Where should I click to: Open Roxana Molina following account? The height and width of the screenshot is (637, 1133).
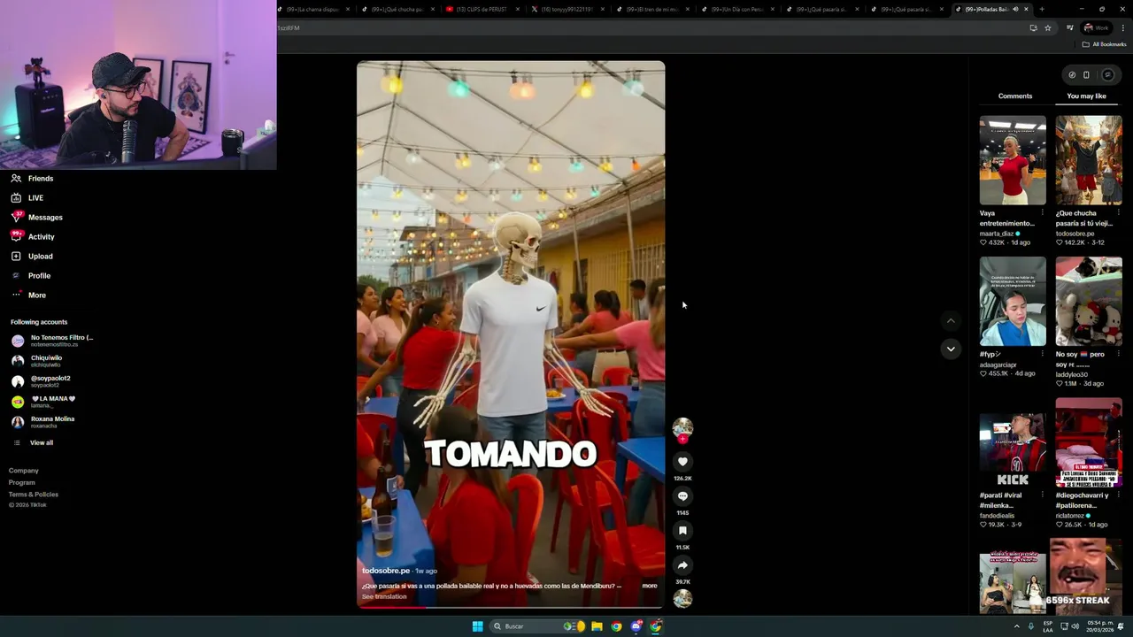click(x=42, y=422)
